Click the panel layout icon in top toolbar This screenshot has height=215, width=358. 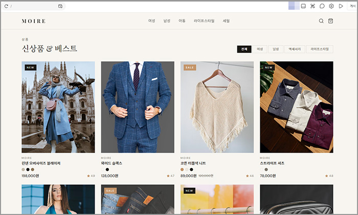point(303,6)
